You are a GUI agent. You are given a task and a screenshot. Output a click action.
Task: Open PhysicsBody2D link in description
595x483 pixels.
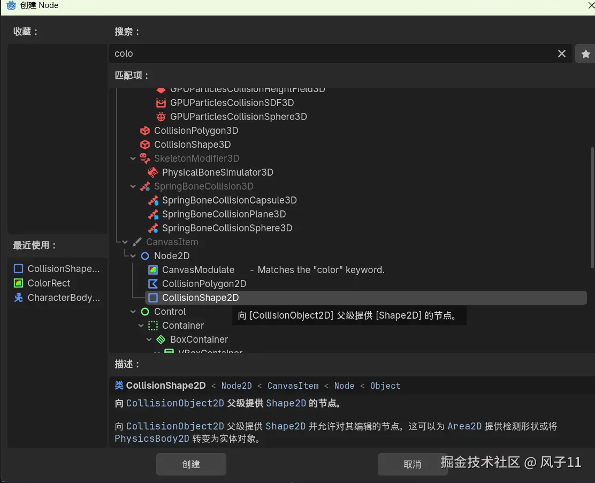tap(152, 439)
